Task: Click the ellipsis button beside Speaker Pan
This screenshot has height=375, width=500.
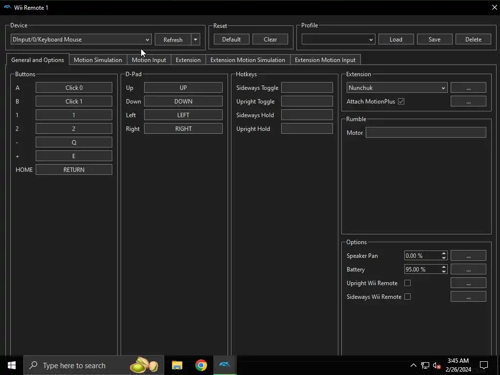Action: pyautogui.click(x=468, y=256)
